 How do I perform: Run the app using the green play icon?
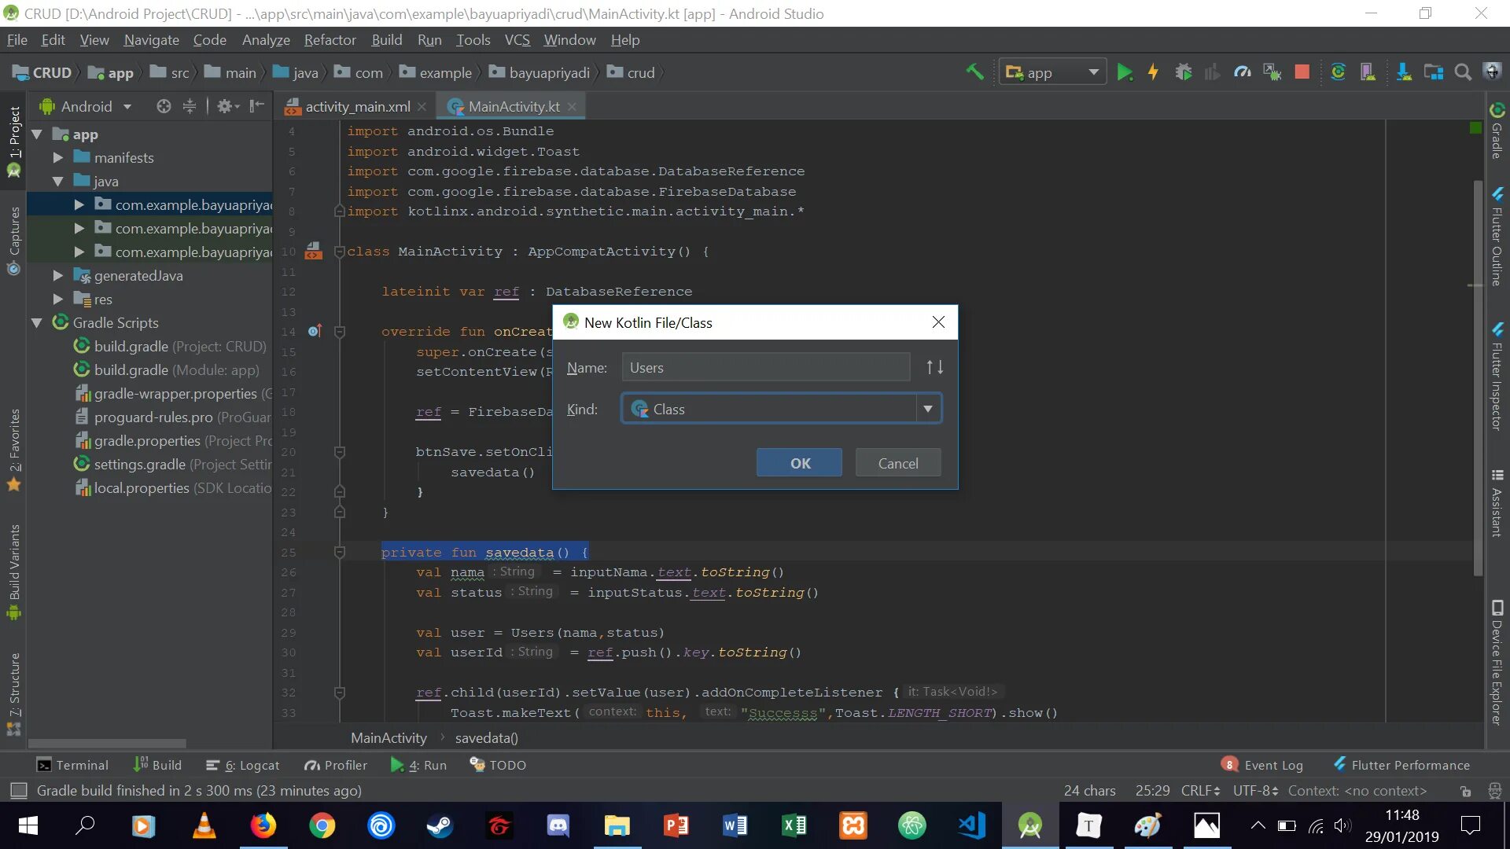point(1124,72)
